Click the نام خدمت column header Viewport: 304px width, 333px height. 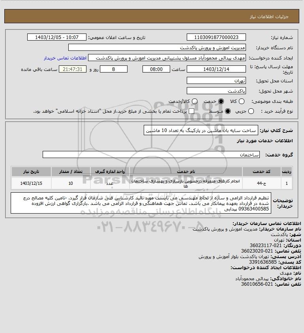186,171
